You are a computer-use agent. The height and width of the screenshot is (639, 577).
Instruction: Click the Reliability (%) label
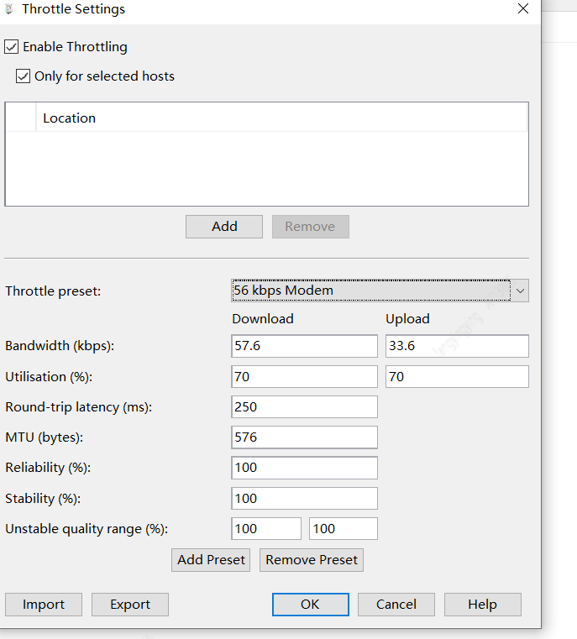48,468
